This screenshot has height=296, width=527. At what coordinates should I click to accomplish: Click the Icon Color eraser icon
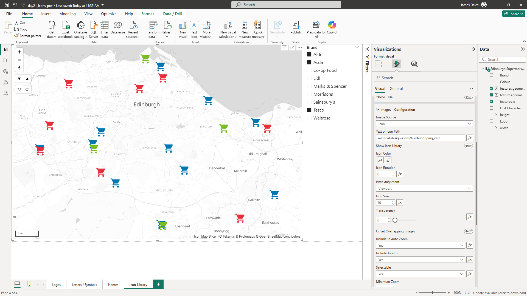pos(388,160)
